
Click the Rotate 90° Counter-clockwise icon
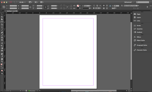click(x=64, y=6)
